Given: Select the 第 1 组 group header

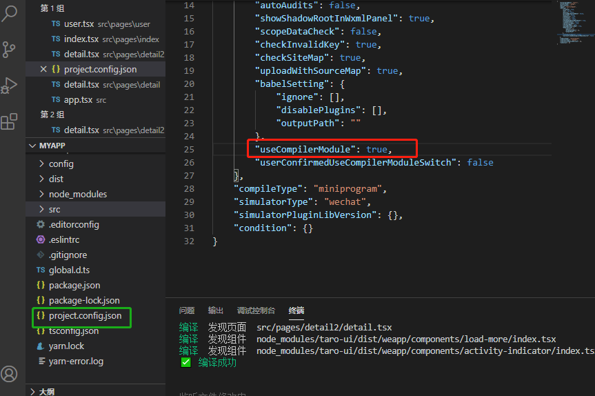Looking at the screenshot, I should [x=52, y=8].
